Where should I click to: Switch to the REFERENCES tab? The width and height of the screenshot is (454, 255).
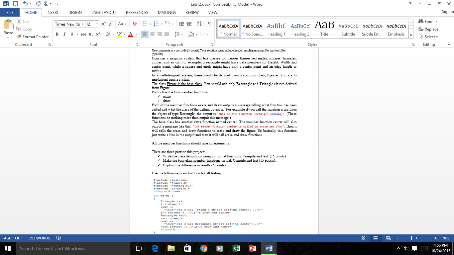coord(137,13)
